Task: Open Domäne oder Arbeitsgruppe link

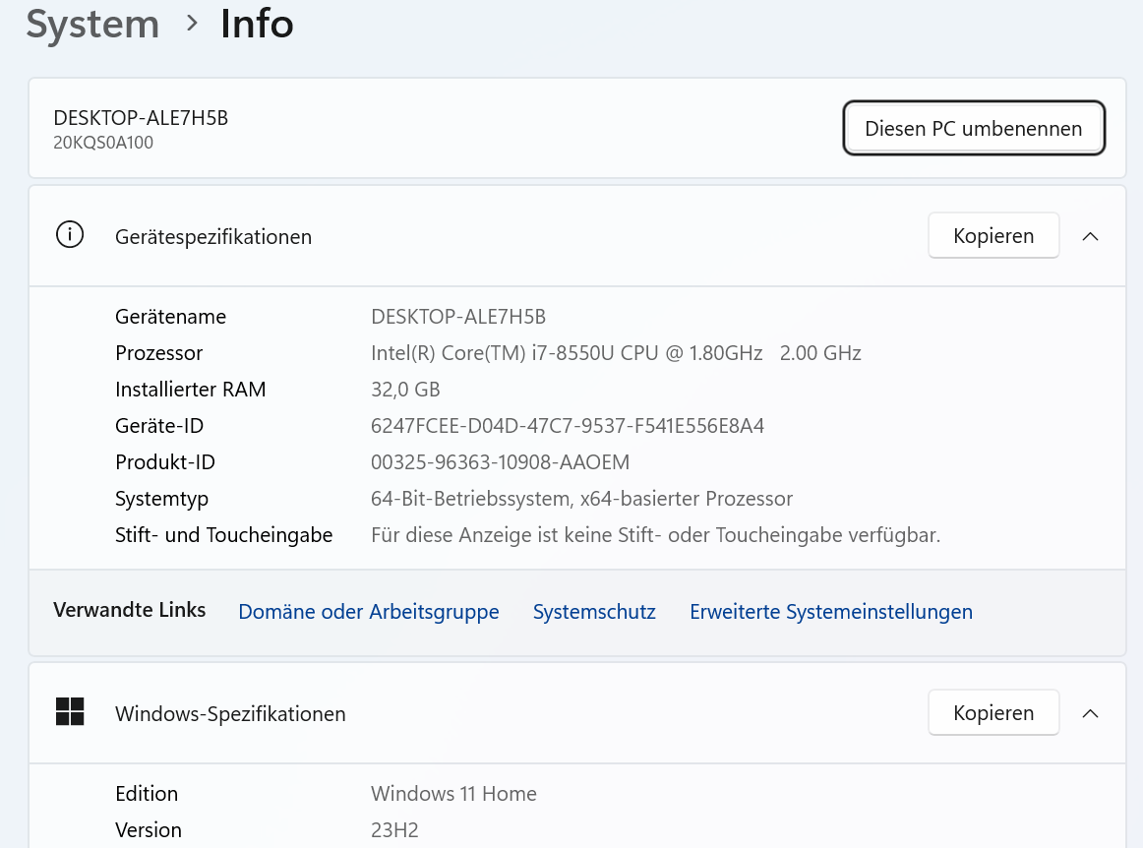Action: tap(369, 611)
